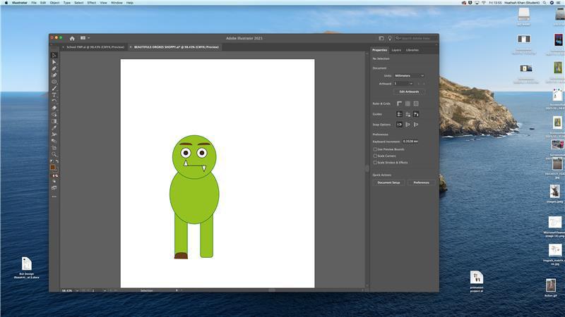Viewport: 565px width, 317px height.
Task: Click the brown shoe on ogre's leg
Action: point(181,256)
